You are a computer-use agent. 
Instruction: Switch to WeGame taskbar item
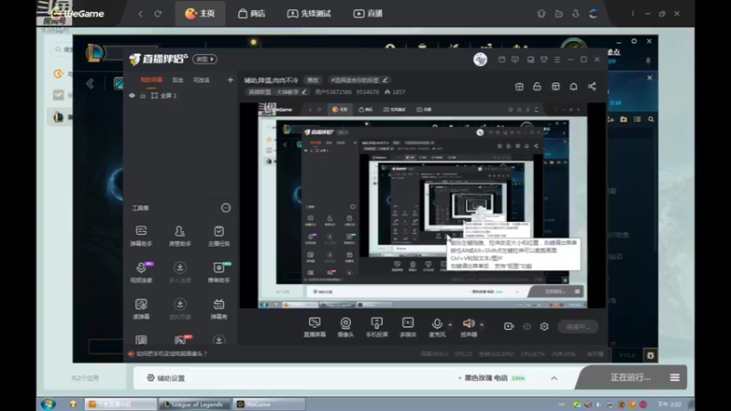coord(270,404)
